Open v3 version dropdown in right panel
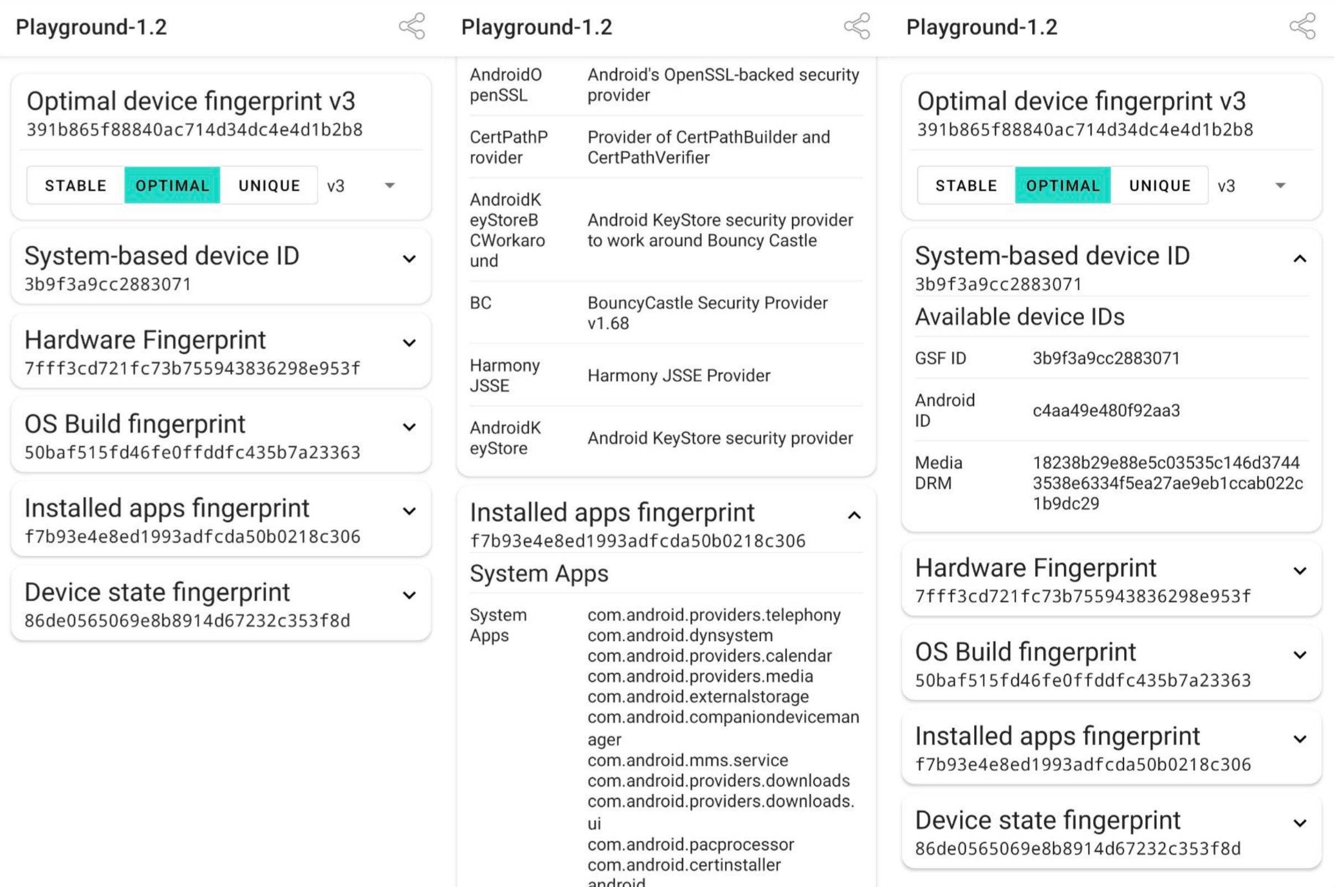This screenshot has height=887, width=1335. coord(1253,185)
